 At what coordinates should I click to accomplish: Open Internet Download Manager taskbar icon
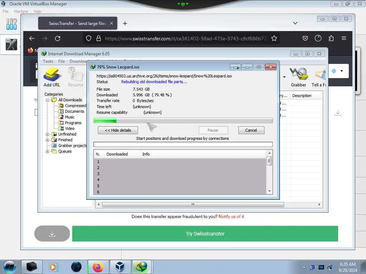142,267
